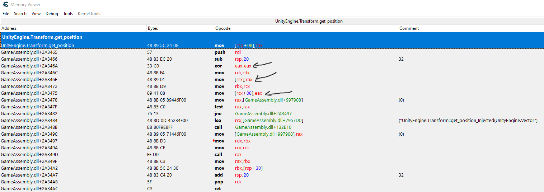Viewport: 544px width, 192px height.
Task: Click jne target GameAssembly.dll+2A3497
Action: click(263, 114)
